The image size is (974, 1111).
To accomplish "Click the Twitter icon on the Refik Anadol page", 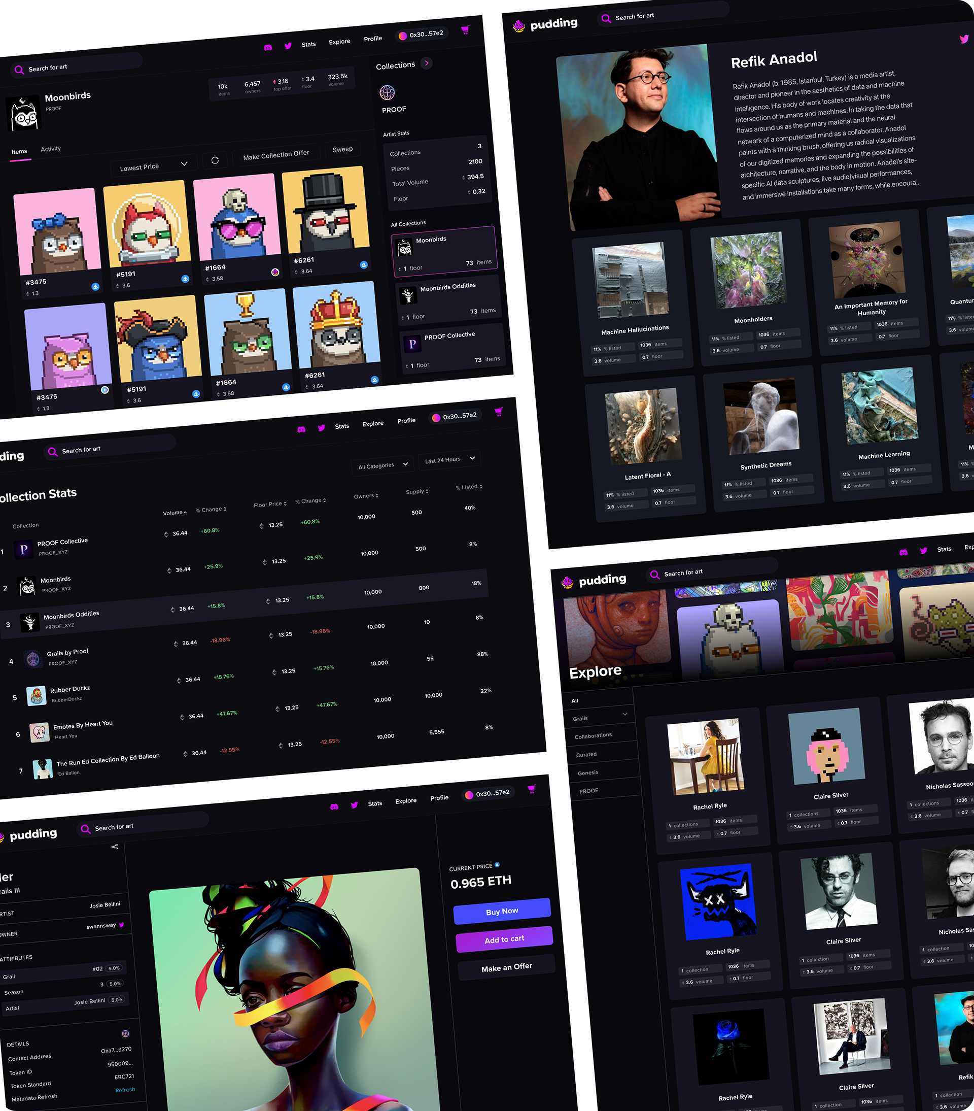I will pos(964,39).
